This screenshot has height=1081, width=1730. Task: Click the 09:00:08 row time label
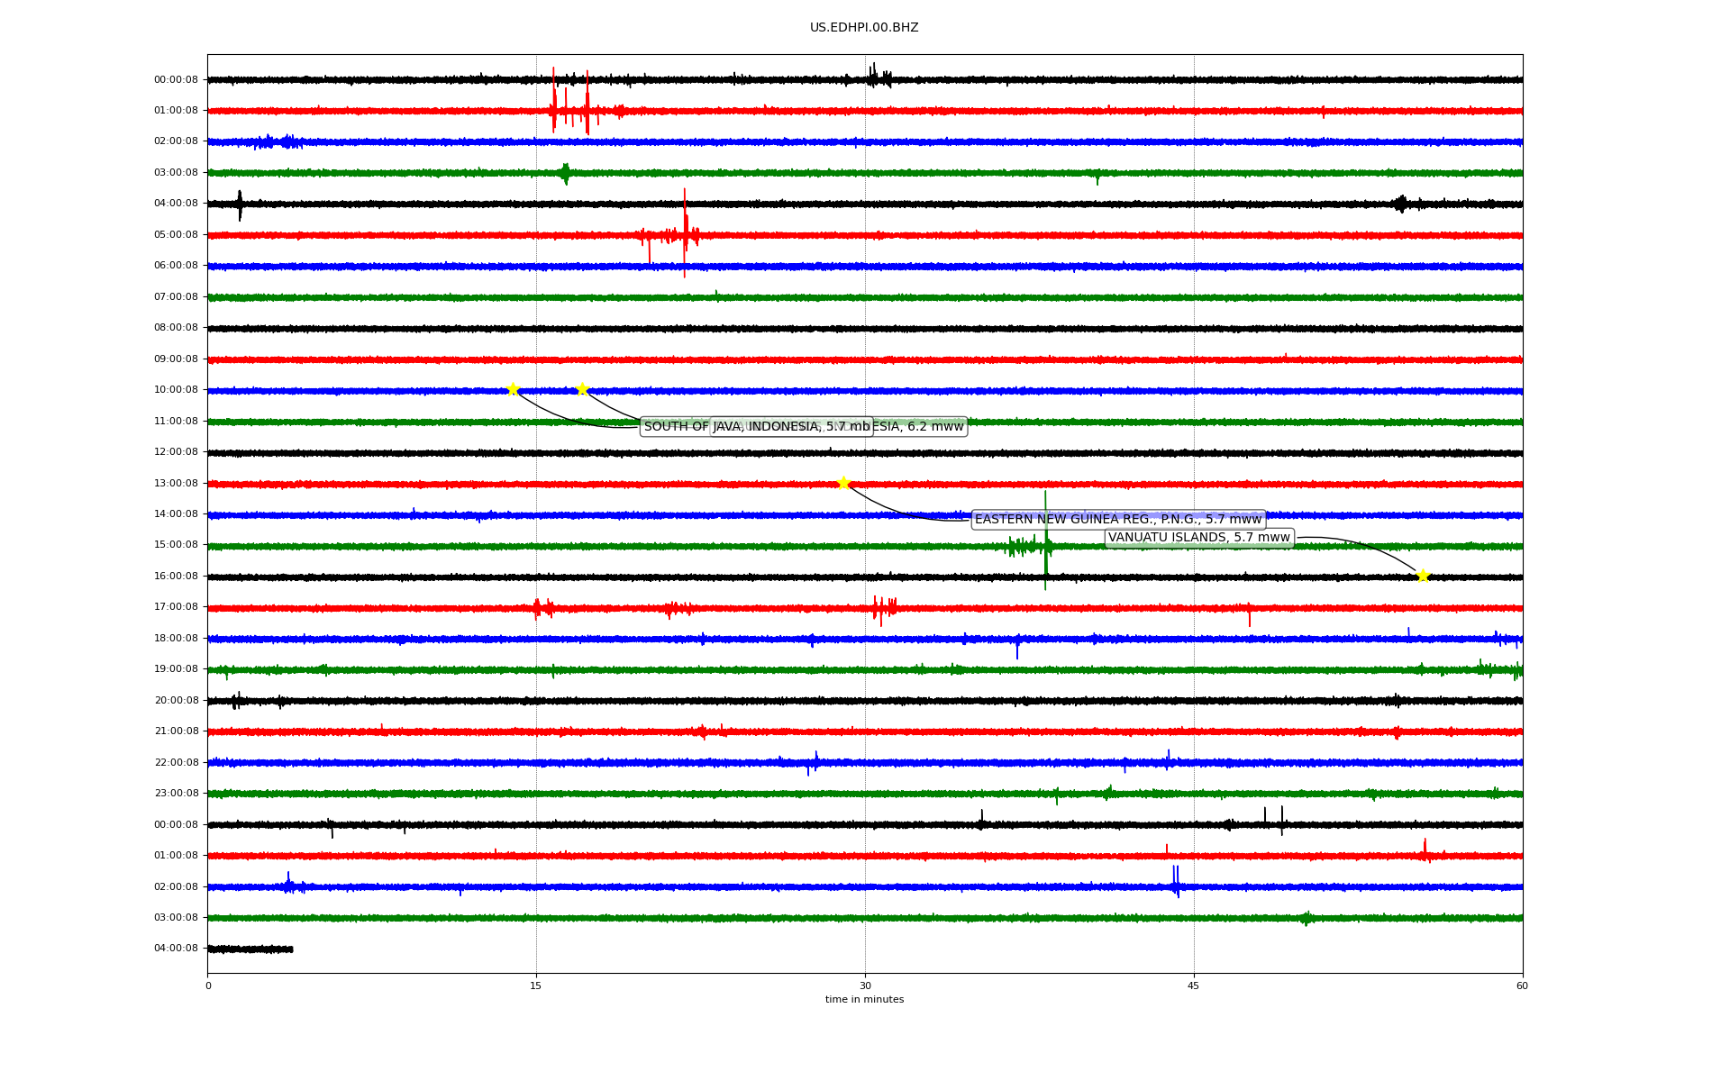coord(176,359)
